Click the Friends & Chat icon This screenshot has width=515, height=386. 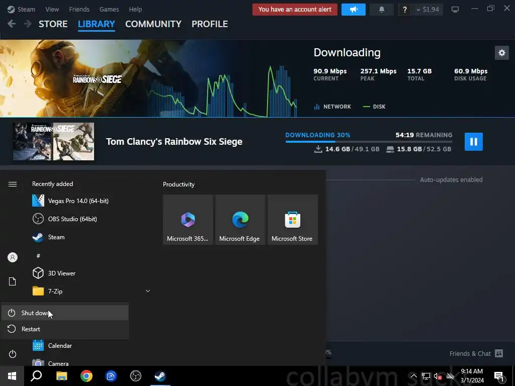tap(499, 353)
